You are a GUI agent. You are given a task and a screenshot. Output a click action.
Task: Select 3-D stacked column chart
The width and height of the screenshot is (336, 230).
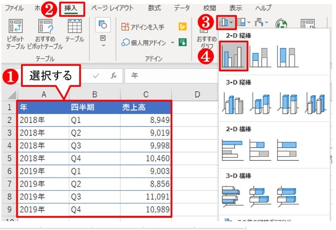point(260,104)
